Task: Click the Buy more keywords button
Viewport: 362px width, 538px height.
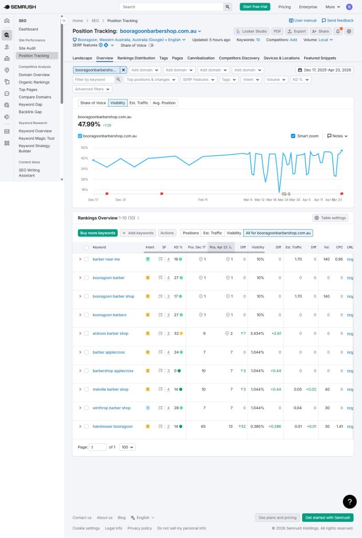Action: (x=98, y=233)
